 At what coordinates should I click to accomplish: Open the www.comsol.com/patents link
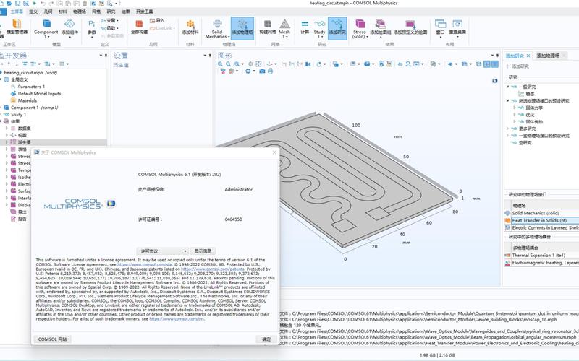[212, 269]
